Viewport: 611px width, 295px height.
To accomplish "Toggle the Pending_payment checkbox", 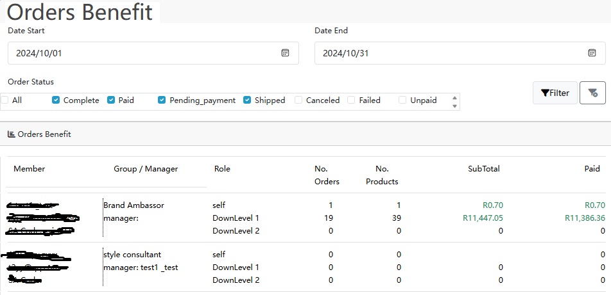I will pyautogui.click(x=162, y=100).
